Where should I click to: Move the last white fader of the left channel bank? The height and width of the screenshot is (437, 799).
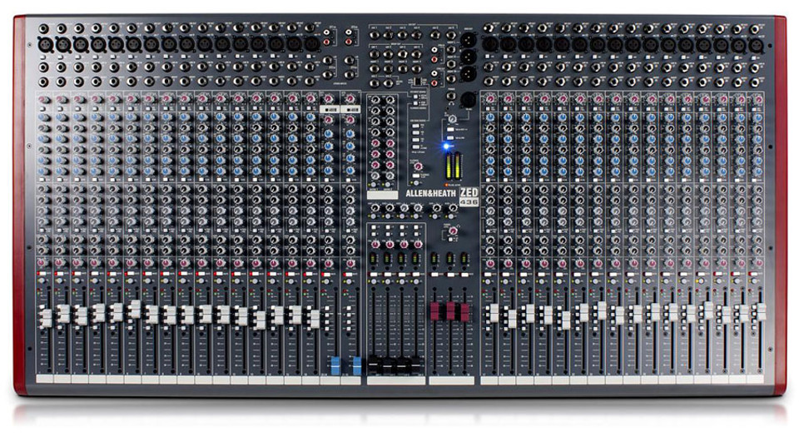click(315, 319)
